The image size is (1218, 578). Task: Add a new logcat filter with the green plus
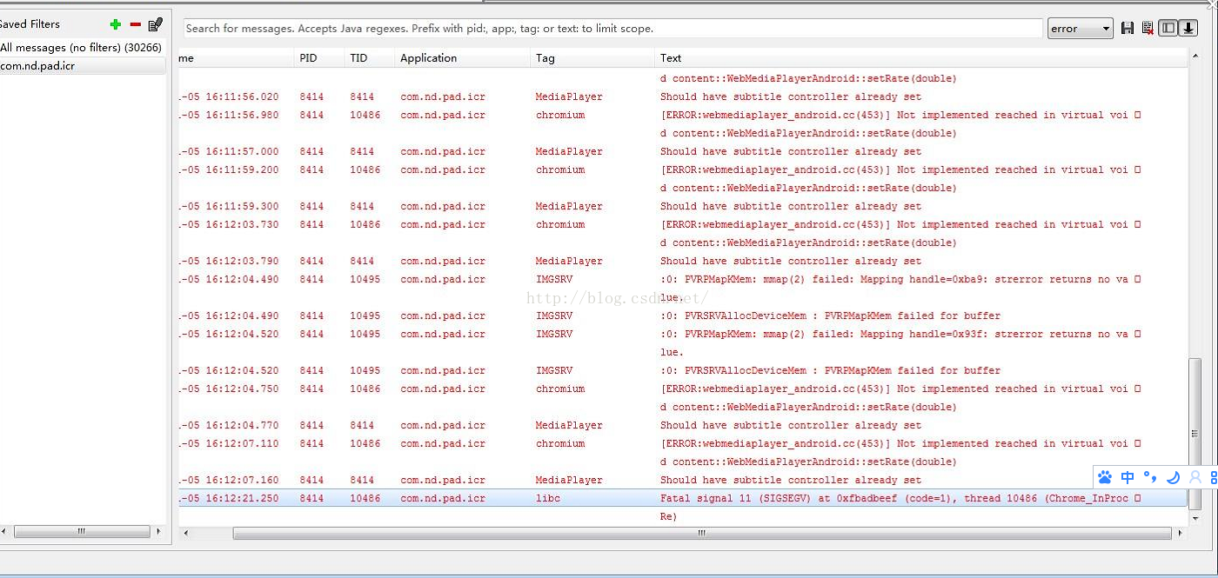pos(115,24)
